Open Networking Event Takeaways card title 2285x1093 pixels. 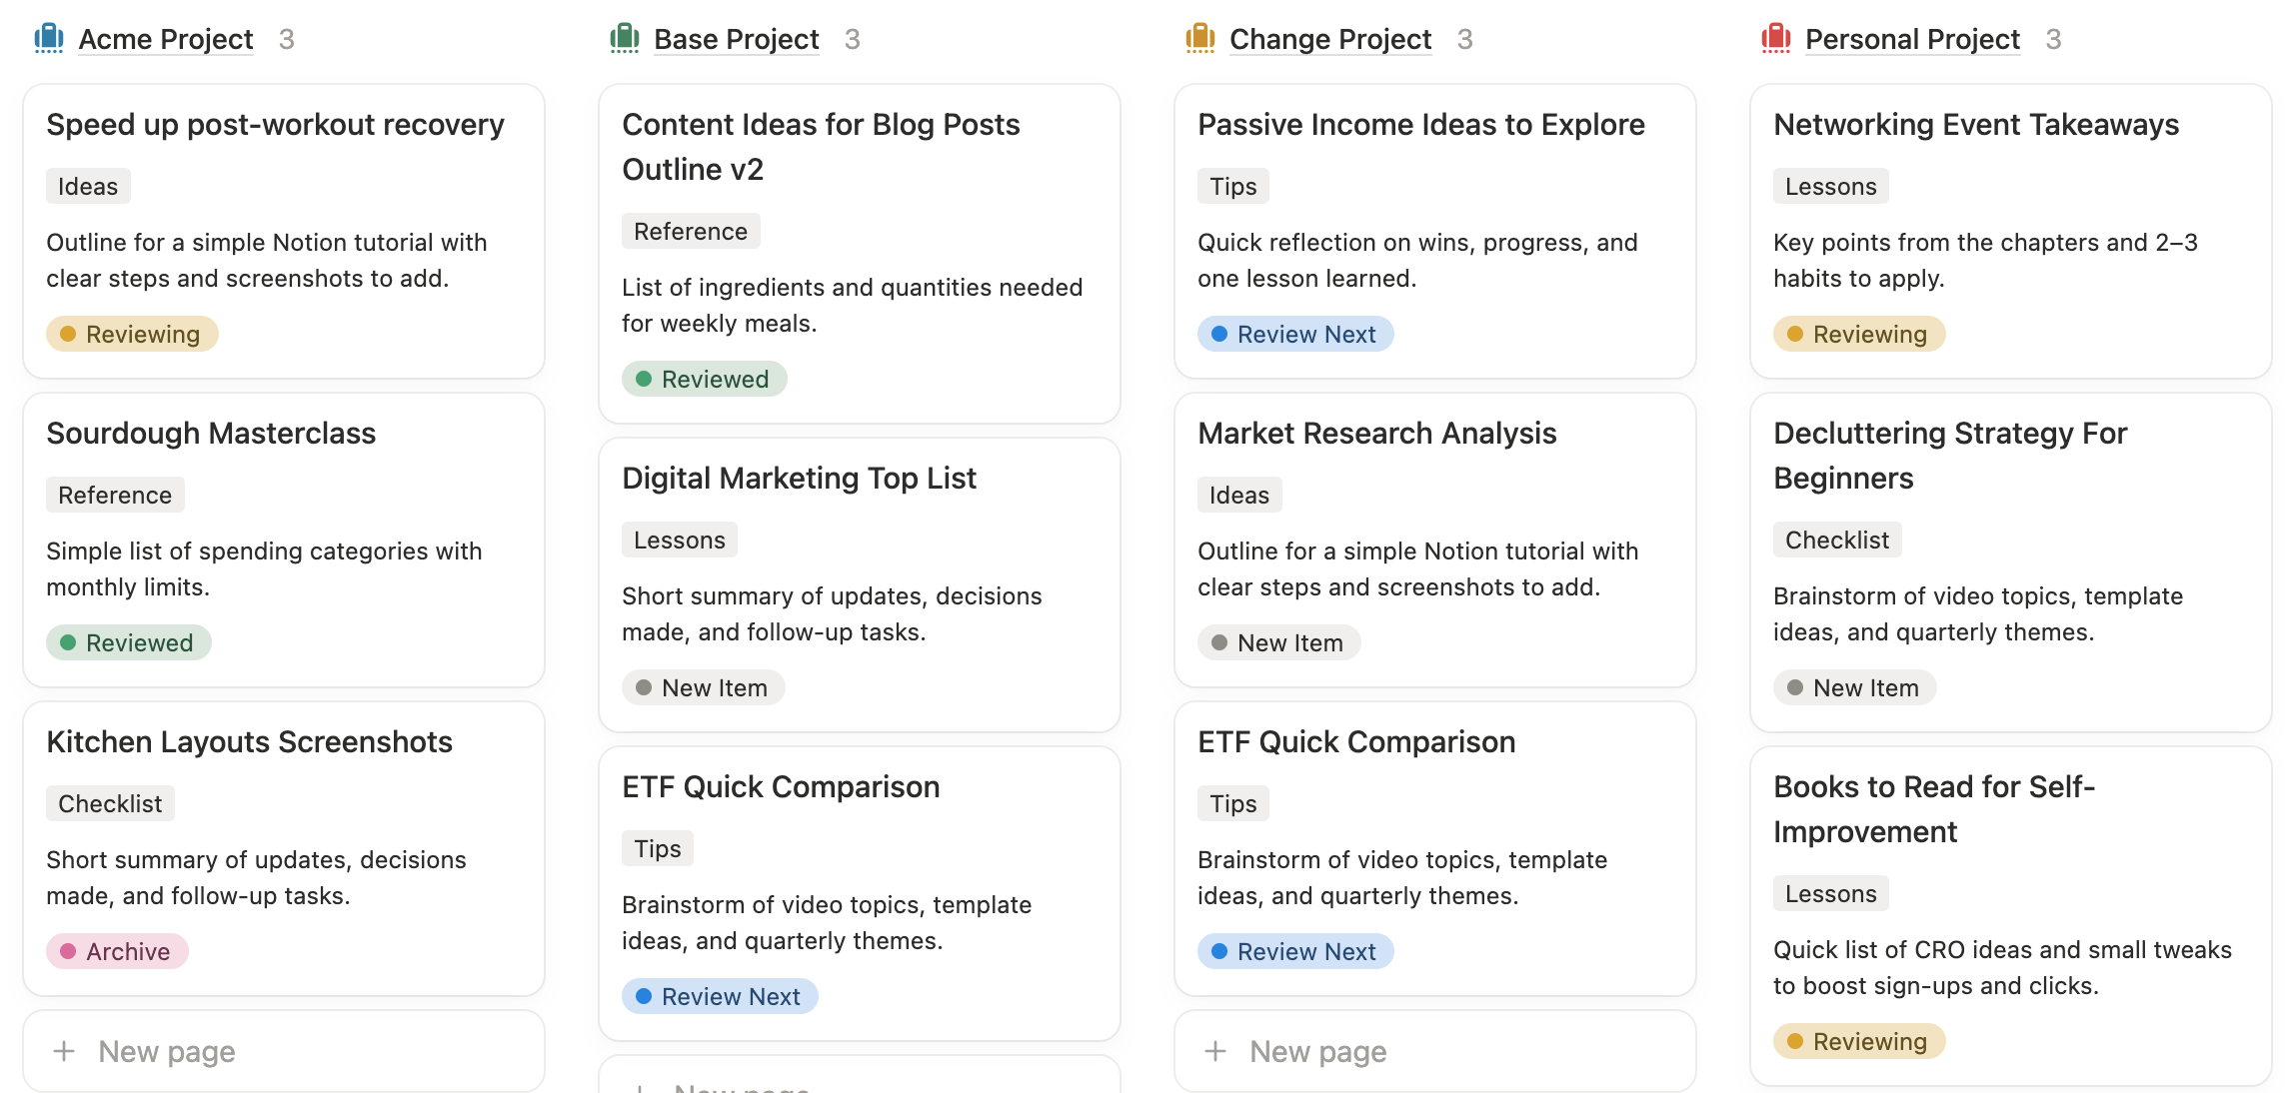[1975, 124]
